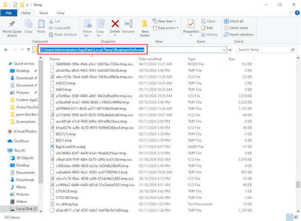Customize Quick Access Toolbar dropdown
Image resolution: width=301 pixels, height=221 pixels.
pyautogui.click(x=27, y=5)
